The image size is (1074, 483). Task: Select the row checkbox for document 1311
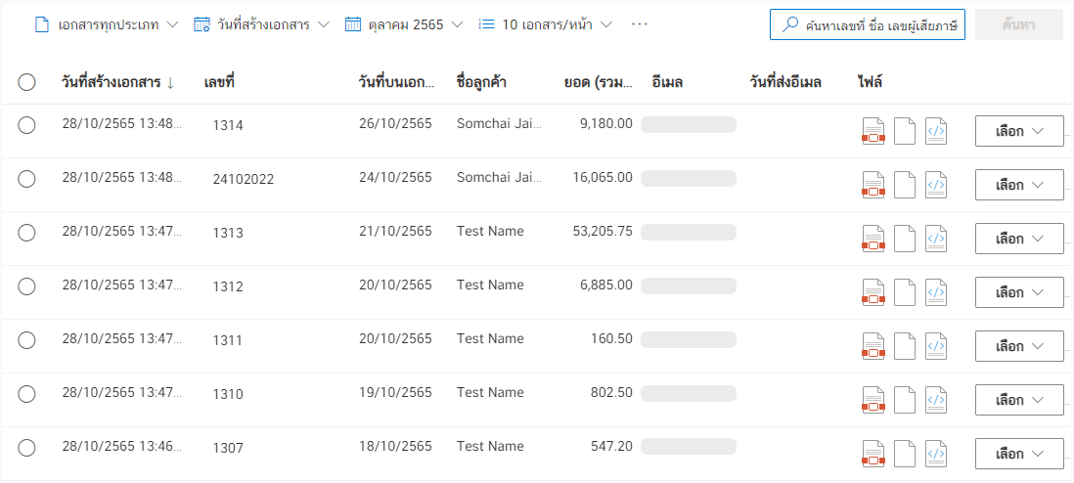coord(26,340)
